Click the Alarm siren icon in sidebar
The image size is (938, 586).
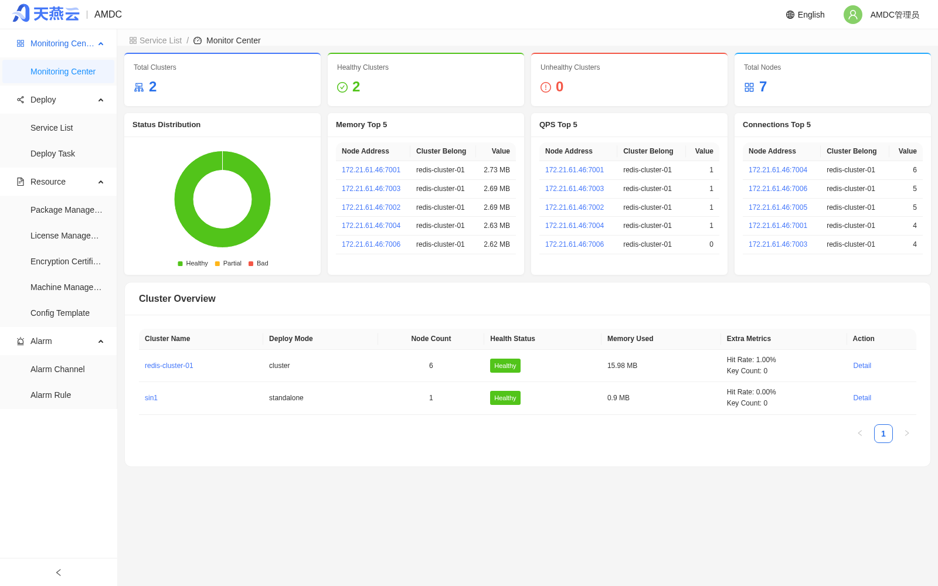(21, 341)
